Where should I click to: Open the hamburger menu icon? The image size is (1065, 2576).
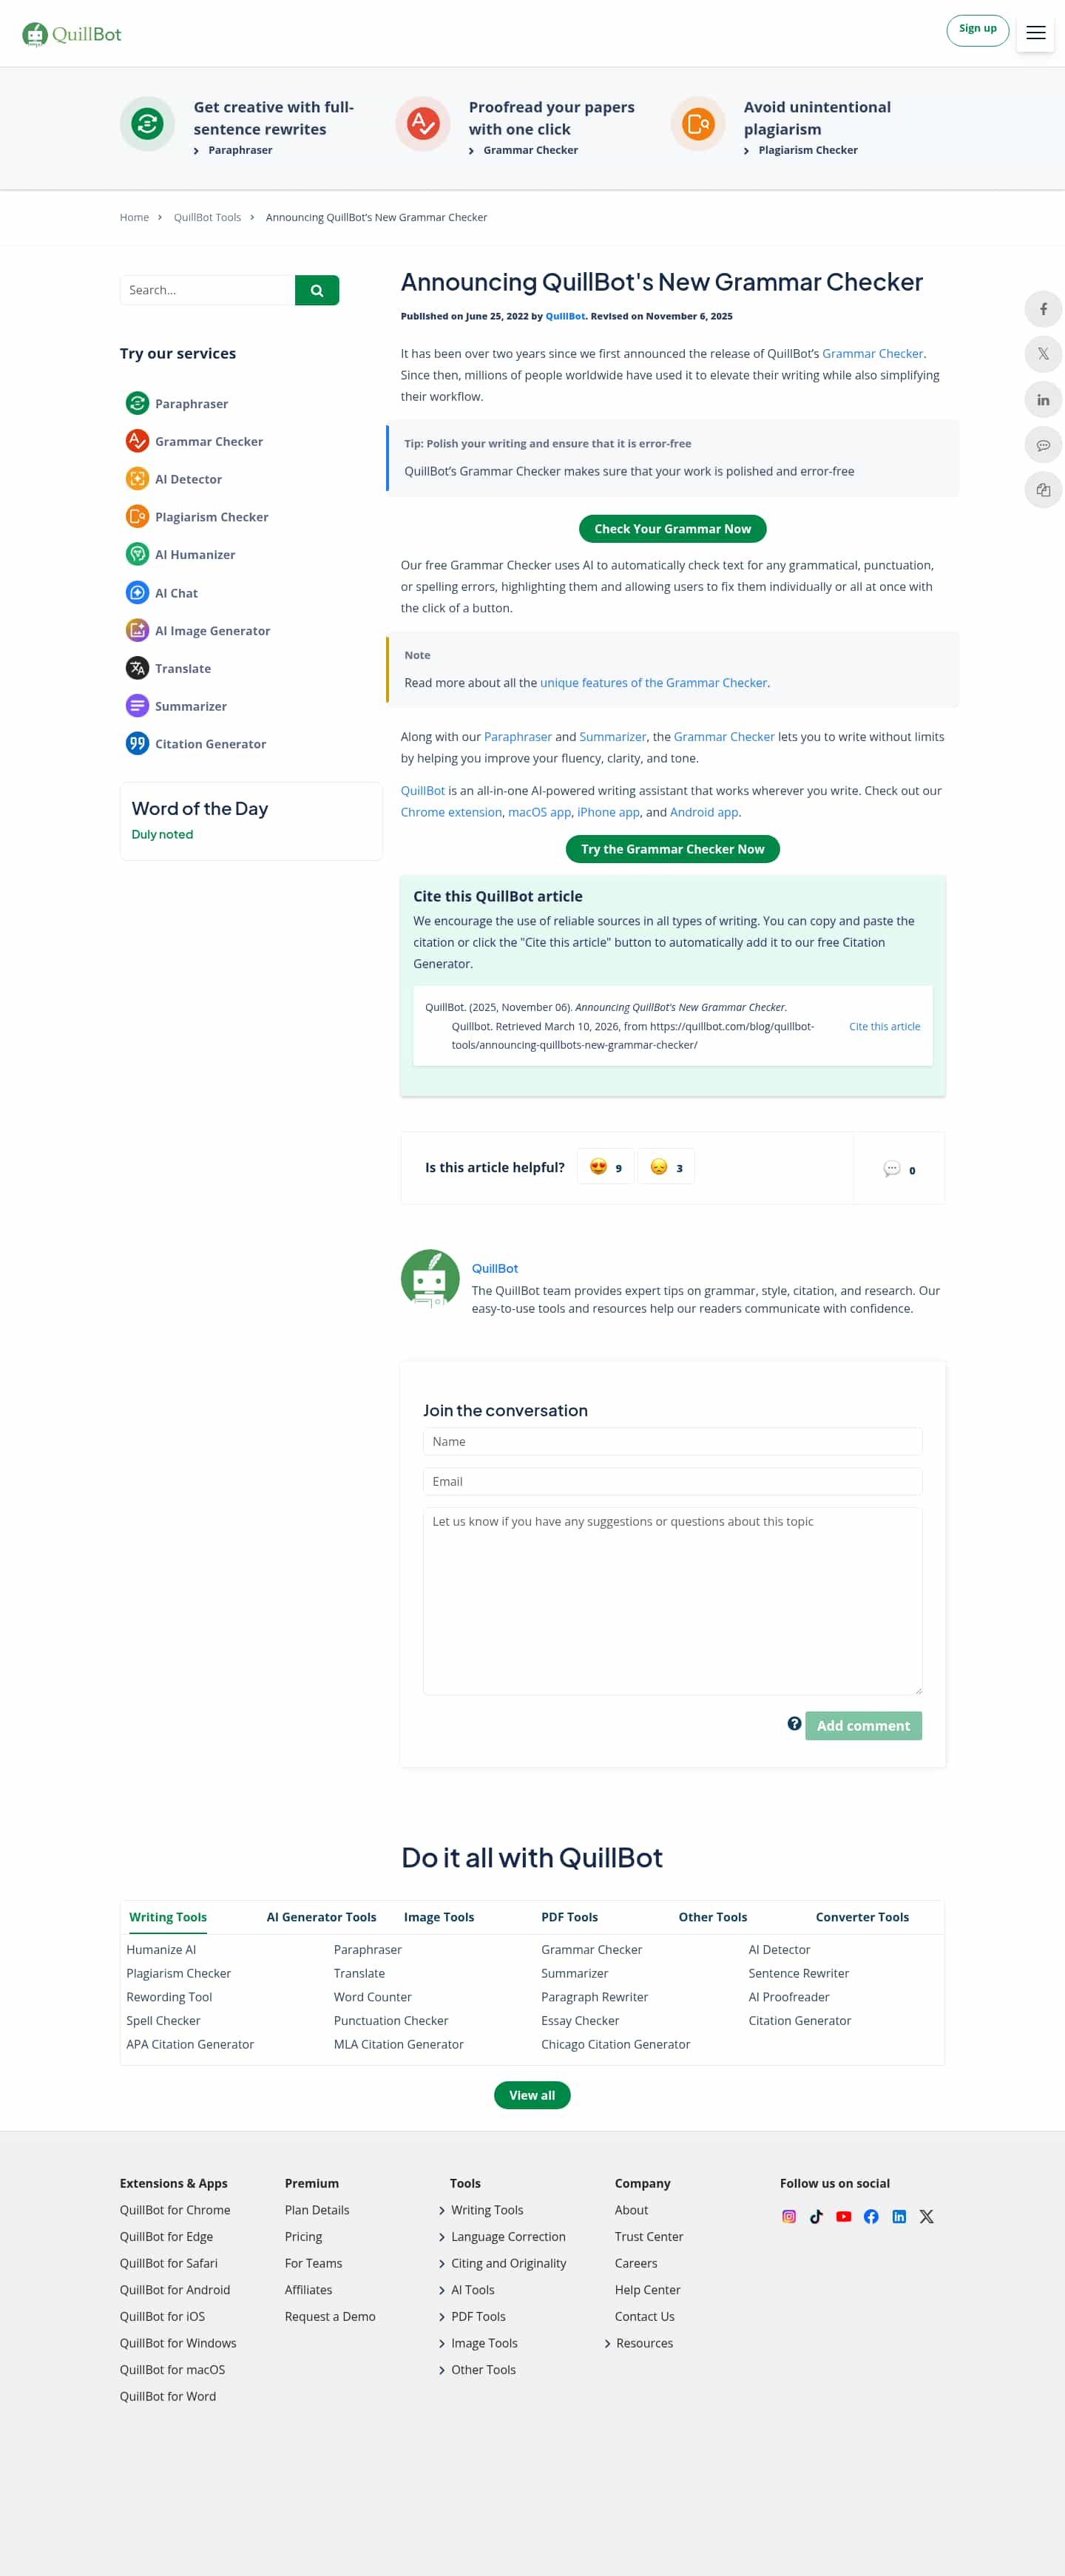click(x=1036, y=33)
